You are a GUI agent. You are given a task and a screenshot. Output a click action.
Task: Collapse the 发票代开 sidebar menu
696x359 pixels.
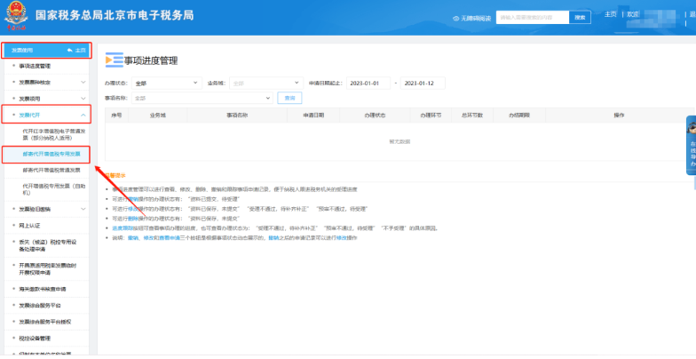click(x=83, y=115)
